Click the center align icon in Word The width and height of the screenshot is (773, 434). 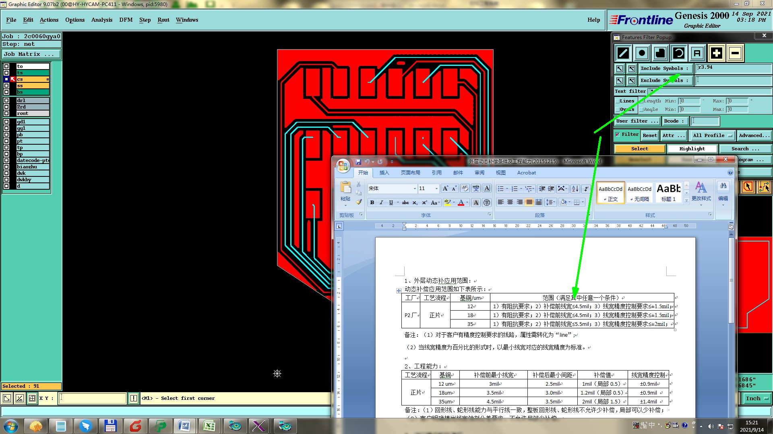[x=510, y=202]
